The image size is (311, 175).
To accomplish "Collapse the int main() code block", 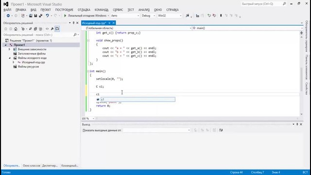I will coord(88,71).
